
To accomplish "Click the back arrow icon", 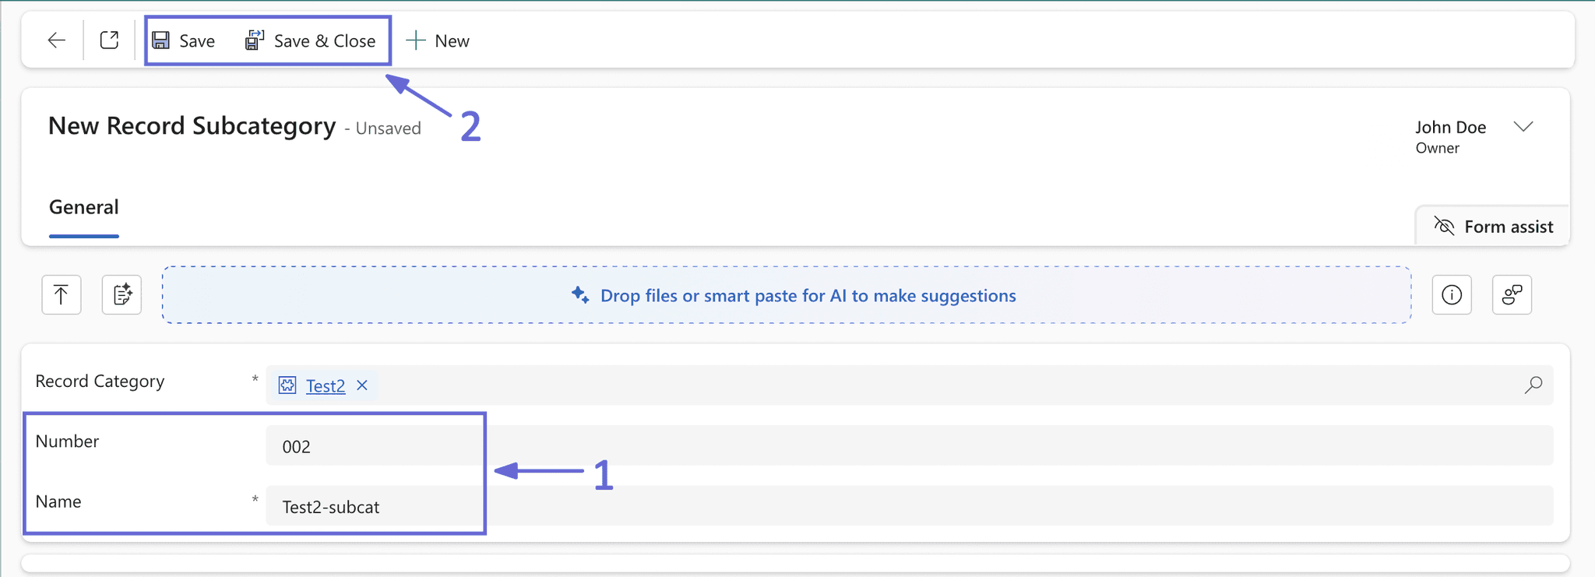I will click(56, 40).
